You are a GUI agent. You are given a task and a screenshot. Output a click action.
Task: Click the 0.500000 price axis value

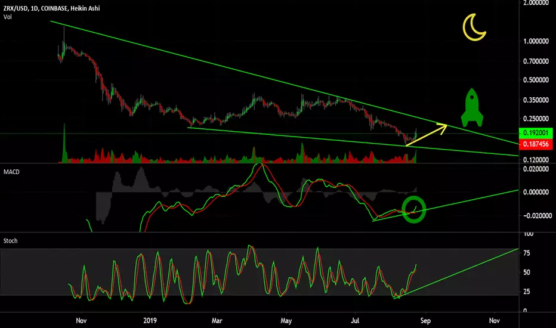[x=536, y=80]
